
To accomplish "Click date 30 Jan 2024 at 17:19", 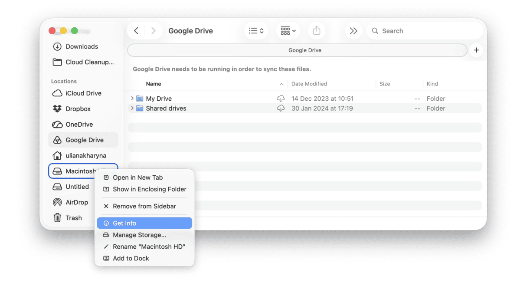I will coord(322,108).
